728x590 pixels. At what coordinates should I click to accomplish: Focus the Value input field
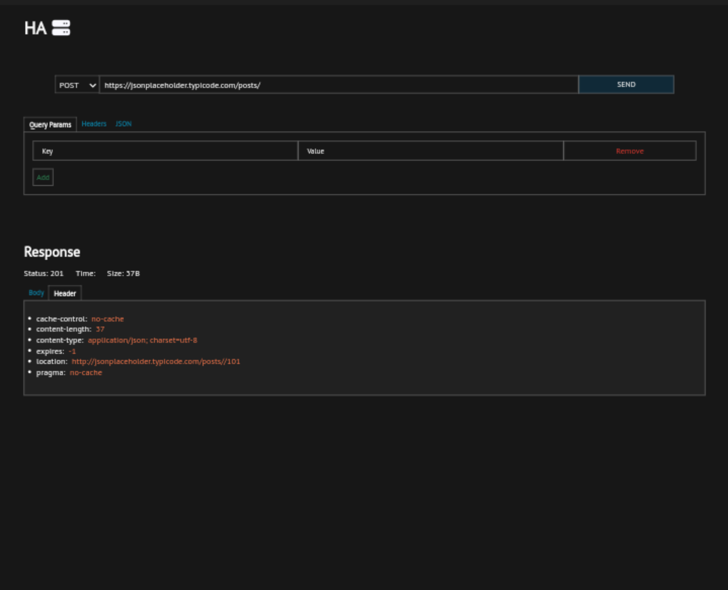430,151
